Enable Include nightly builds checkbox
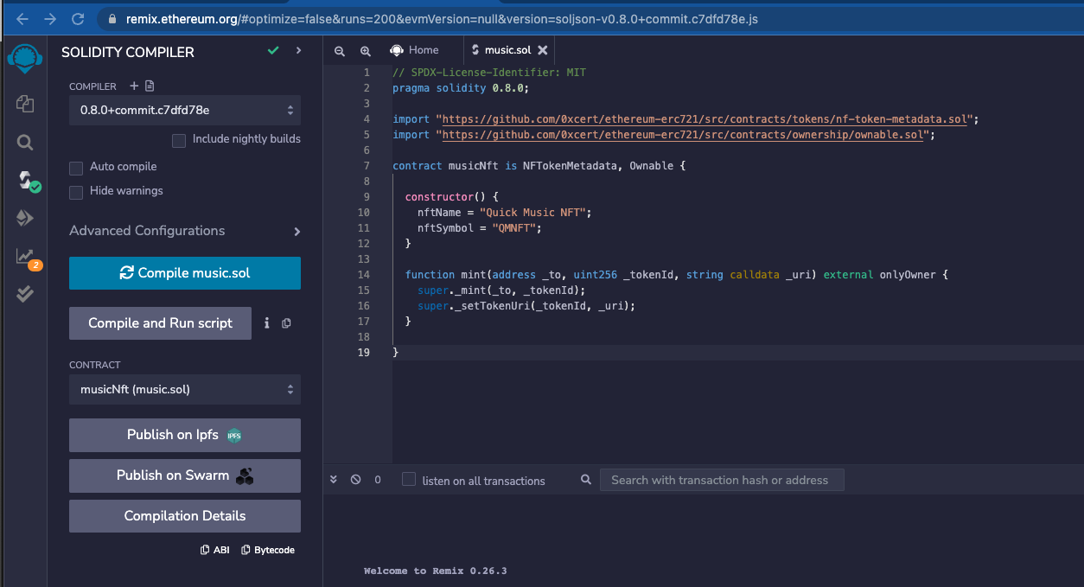This screenshot has width=1084, height=587. click(x=179, y=140)
